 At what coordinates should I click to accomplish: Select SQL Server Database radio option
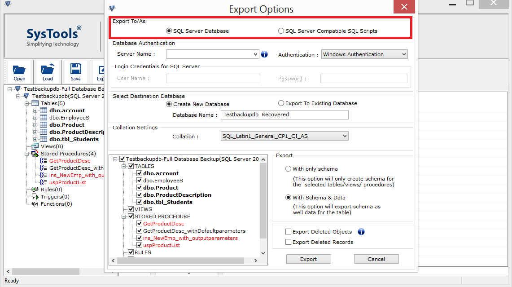[169, 31]
